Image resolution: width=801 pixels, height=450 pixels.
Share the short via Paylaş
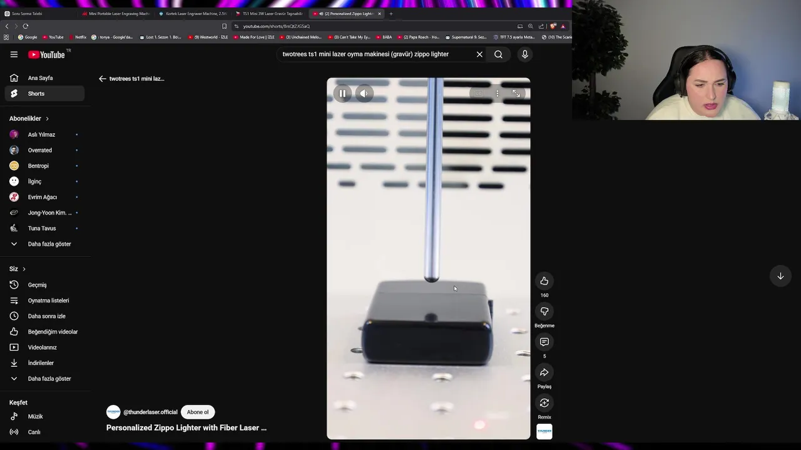[x=544, y=372]
